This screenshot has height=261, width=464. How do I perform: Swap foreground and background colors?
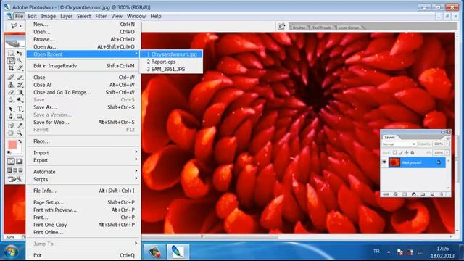pos(20,141)
